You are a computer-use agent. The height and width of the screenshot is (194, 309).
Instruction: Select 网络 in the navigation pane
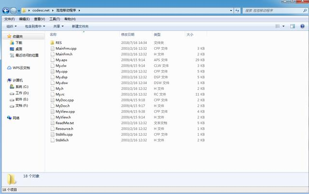tap(16, 118)
